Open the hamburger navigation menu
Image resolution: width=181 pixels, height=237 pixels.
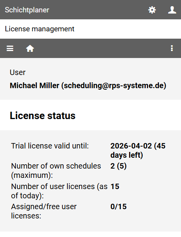pos(10,48)
